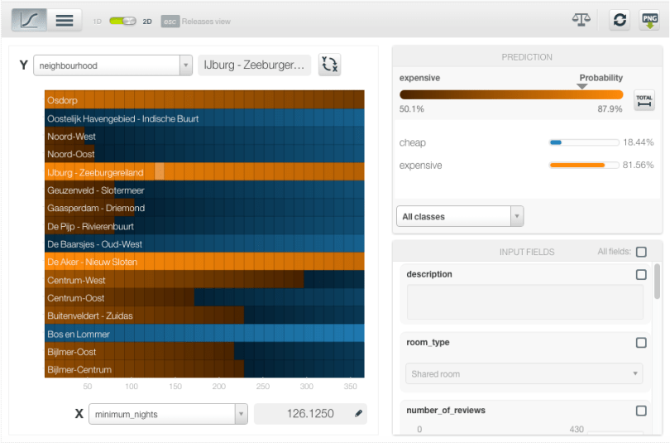This screenshot has height=443, width=670.
Task: Swap the X and Y axes
Action: pyautogui.click(x=330, y=65)
